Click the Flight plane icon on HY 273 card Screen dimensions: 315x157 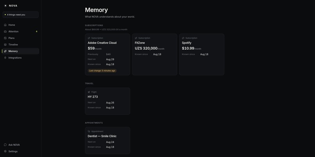[89, 92]
